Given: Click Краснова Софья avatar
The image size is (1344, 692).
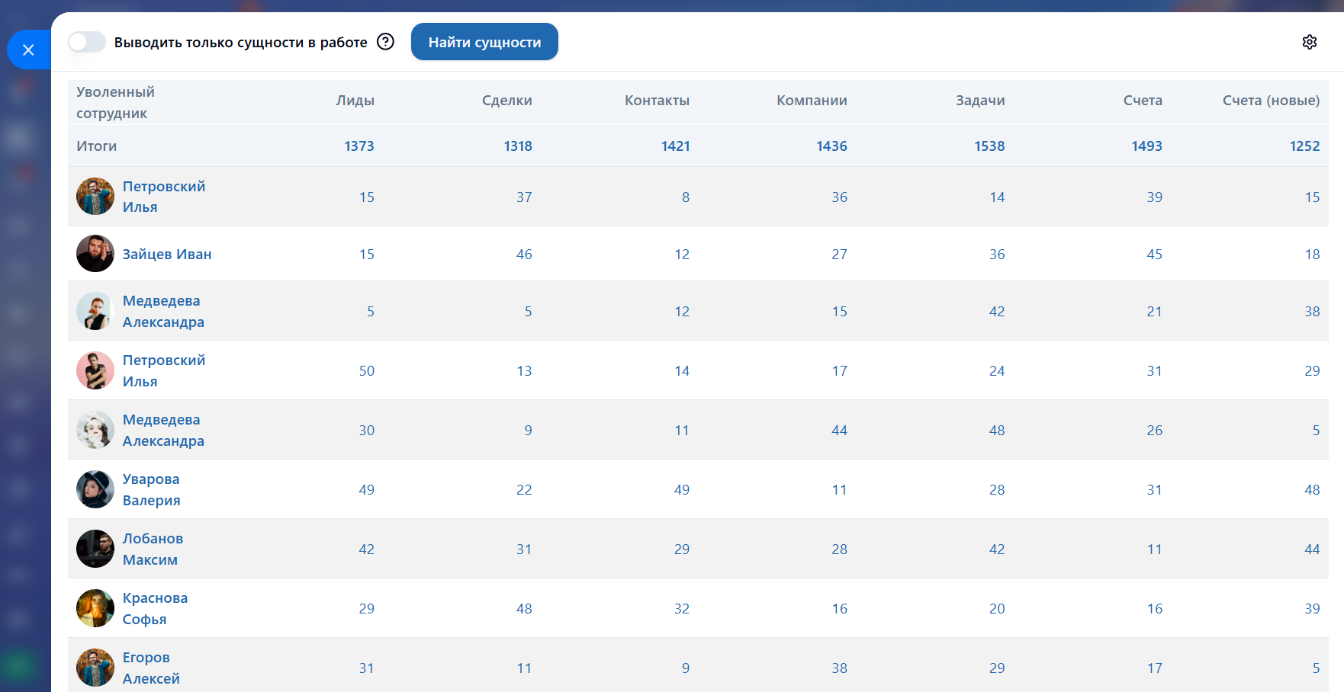Looking at the screenshot, I should click(95, 608).
